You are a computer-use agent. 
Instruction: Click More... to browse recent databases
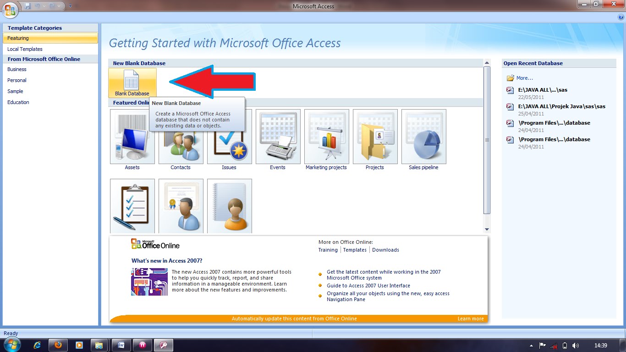pos(525,78)
